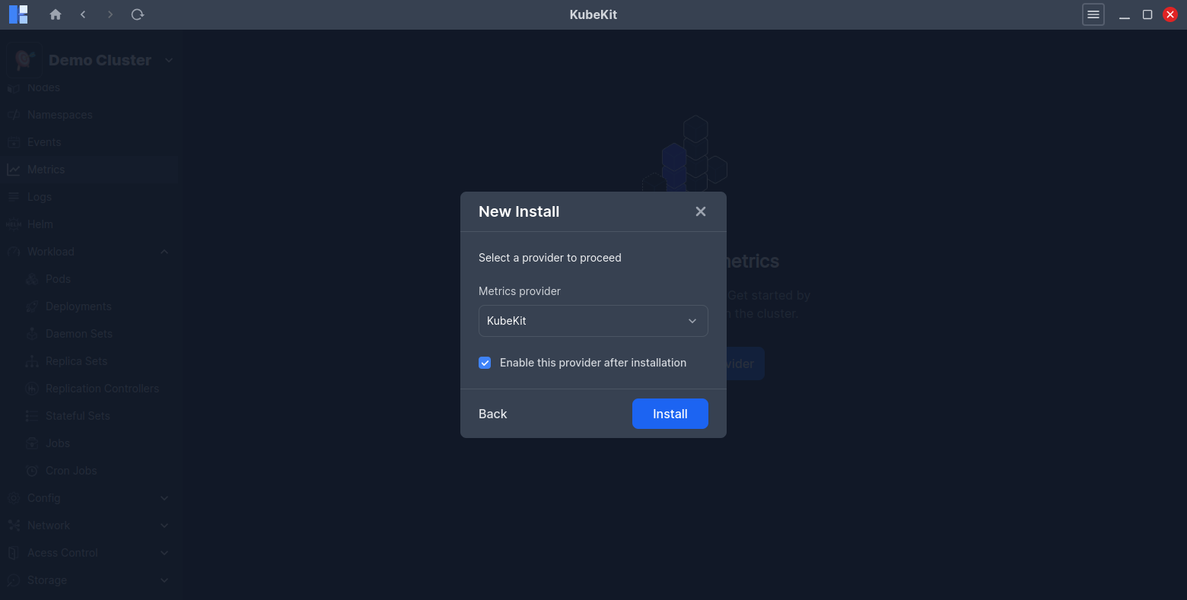Uncheck enable this provider after installation

point(485,363)
